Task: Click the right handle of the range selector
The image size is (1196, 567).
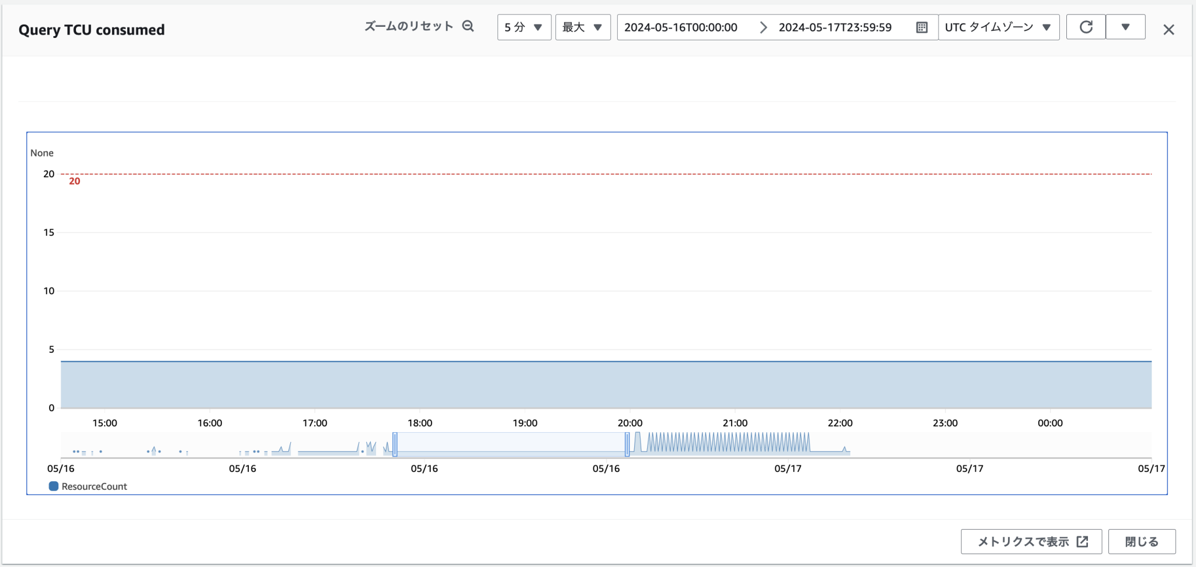Action: pos(627,444)
